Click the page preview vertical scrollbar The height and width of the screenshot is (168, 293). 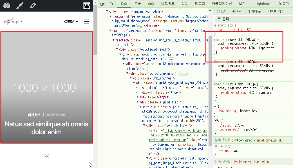click(95, 30)
